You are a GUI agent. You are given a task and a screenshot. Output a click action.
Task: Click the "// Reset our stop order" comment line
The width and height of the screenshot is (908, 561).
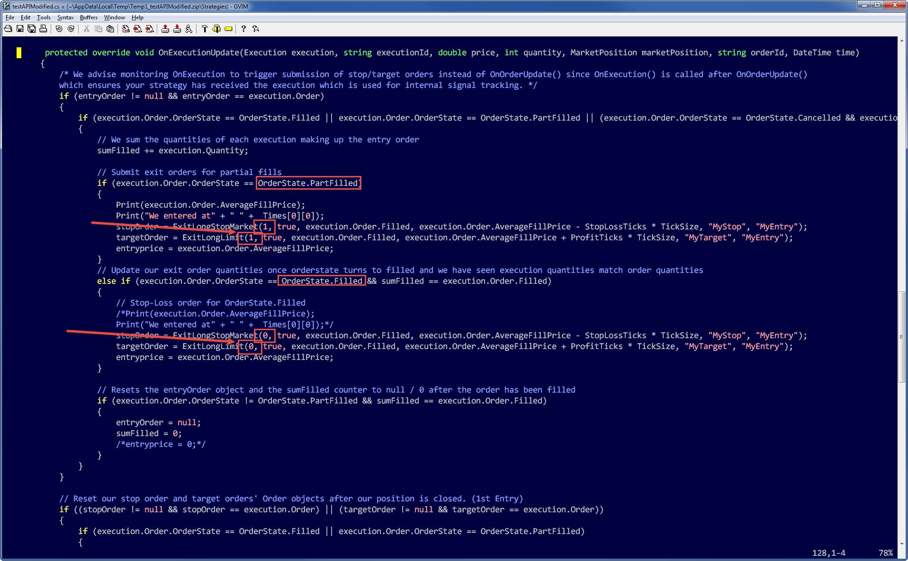point(291,499)
